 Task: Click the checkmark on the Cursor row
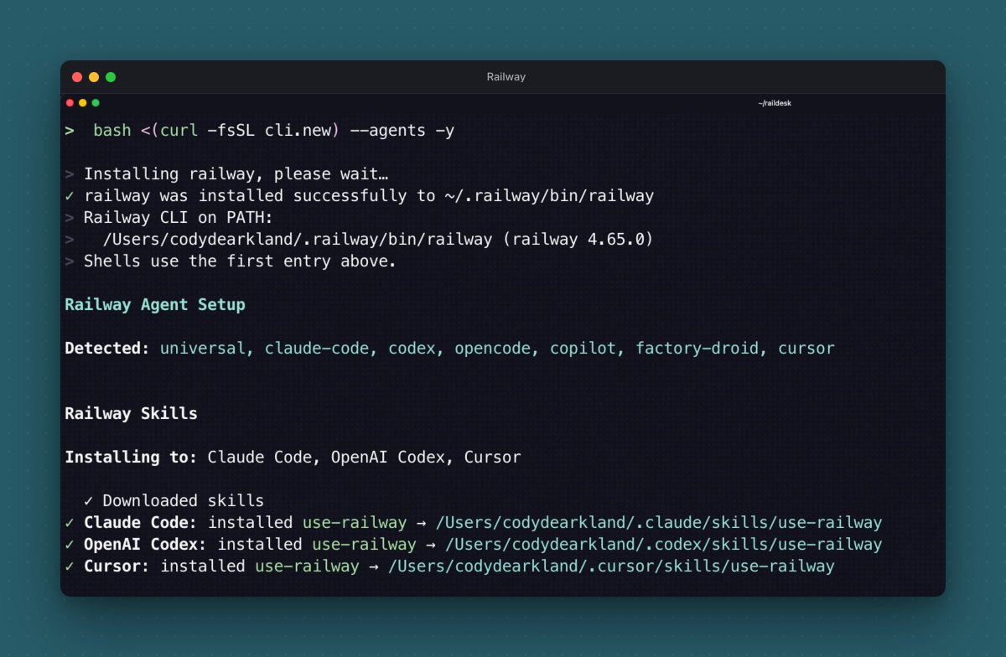pyautogui.click(x=70, y=566)
